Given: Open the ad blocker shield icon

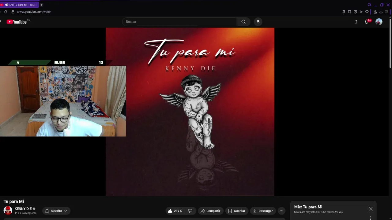Looking at the screenshot, I should tap(355, 12).
